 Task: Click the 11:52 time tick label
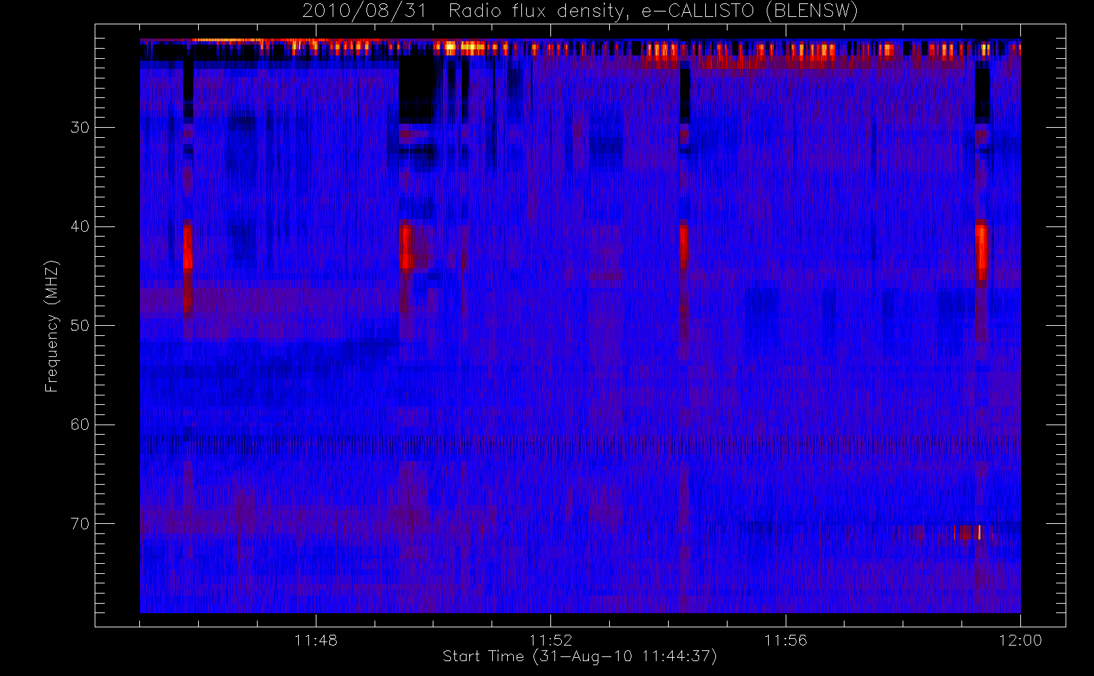click(x=550, y=640)
